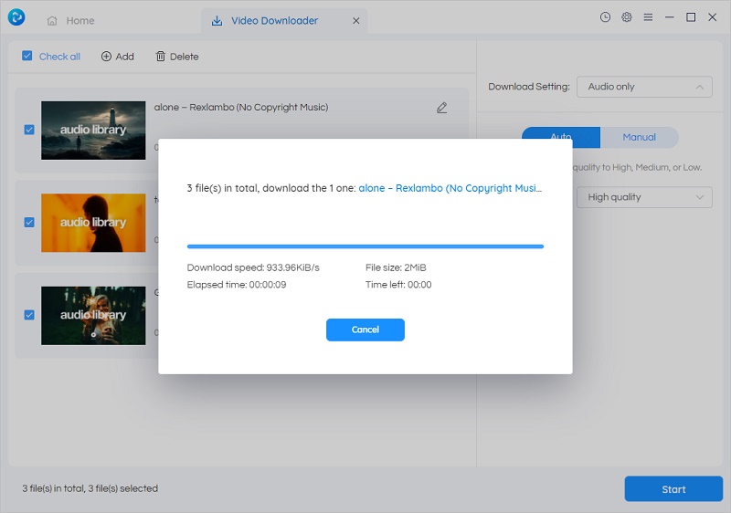
Task: Click the Start button
Action: (673, 488)
